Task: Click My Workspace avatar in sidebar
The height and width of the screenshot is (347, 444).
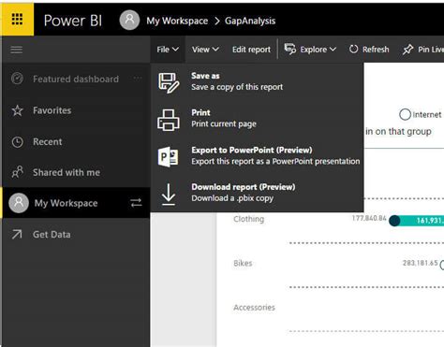Action: tap(19, 203)
